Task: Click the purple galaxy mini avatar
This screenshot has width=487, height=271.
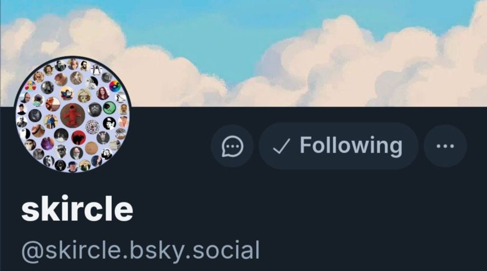Action: (47, 143)
